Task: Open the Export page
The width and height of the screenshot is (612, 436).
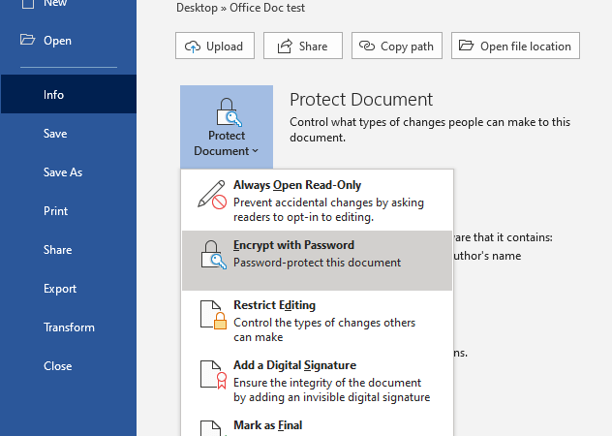Action: [x=69, y=289]
